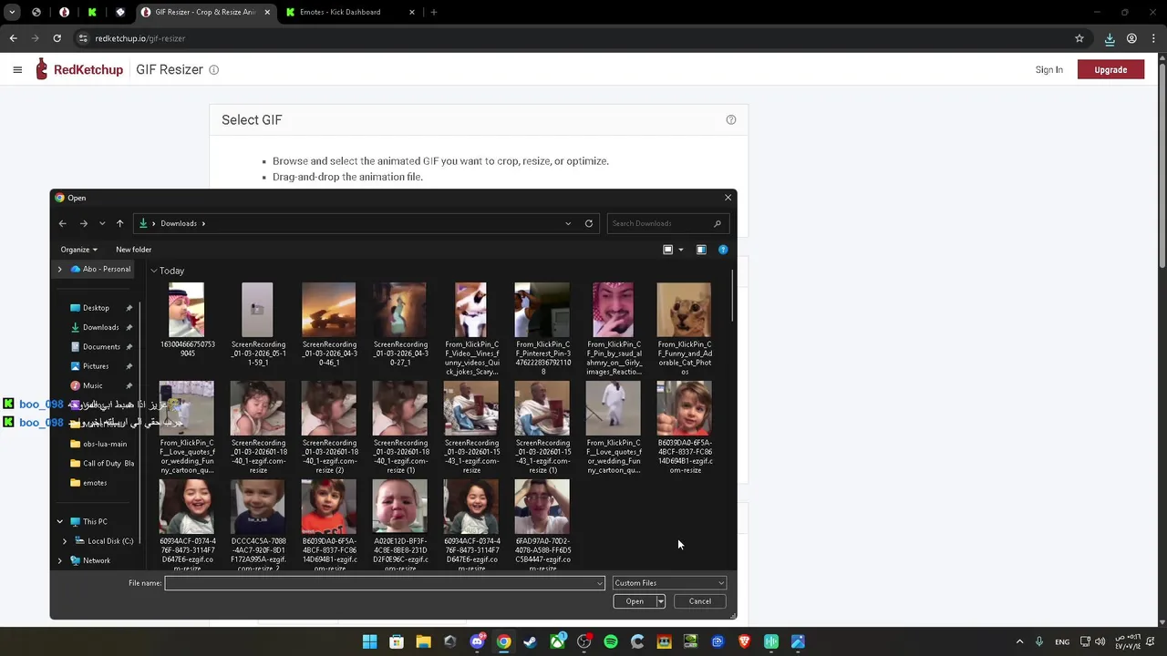1167x656 pixels.
Task: Click the File name input box
Action: 380,583
